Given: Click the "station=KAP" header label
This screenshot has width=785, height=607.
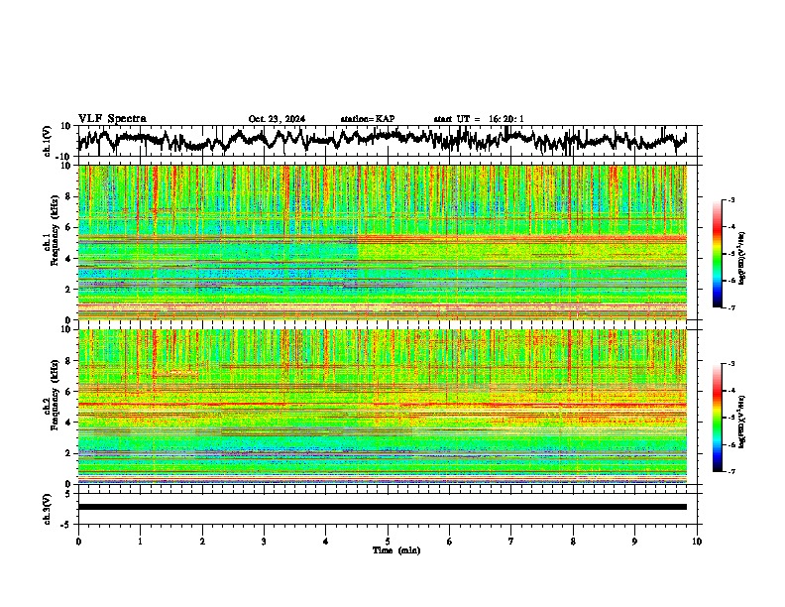Looking at the screenshot, I should coord(368,119).
